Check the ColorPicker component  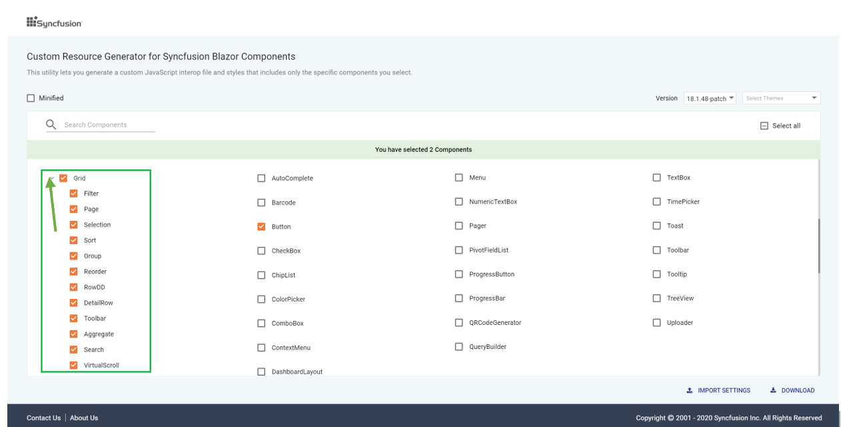point(261,299)
